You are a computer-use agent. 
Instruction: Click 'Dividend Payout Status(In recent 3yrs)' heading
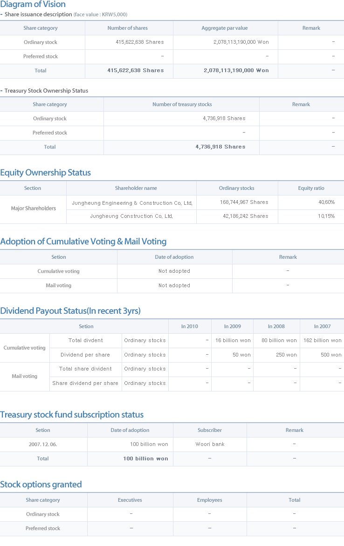70,310
